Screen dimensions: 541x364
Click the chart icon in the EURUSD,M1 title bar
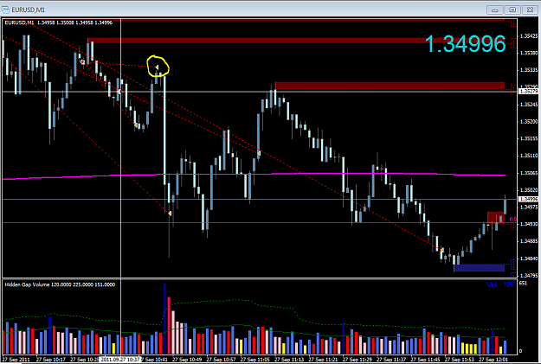point(5,10)
